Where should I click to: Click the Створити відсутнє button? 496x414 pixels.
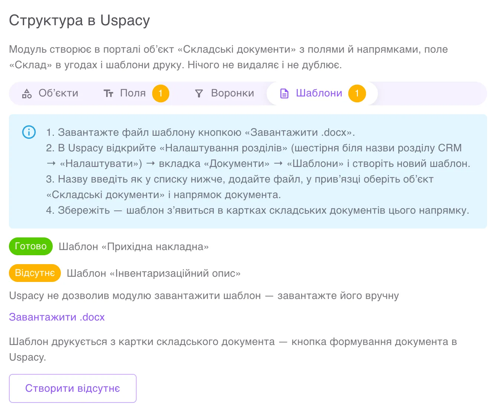[73, 388]
